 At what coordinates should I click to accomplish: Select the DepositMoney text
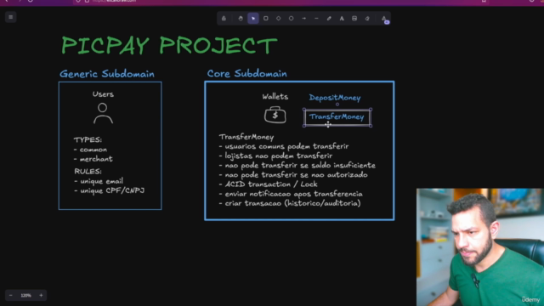335,98
